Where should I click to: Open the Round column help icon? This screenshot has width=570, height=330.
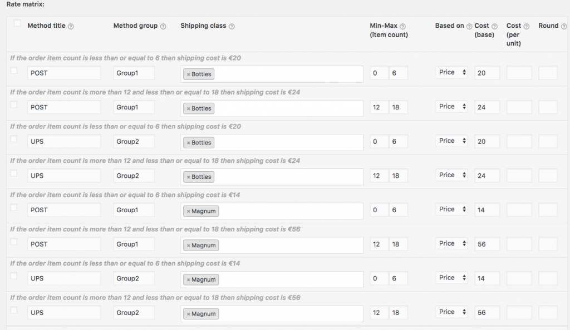coord(564,26)
